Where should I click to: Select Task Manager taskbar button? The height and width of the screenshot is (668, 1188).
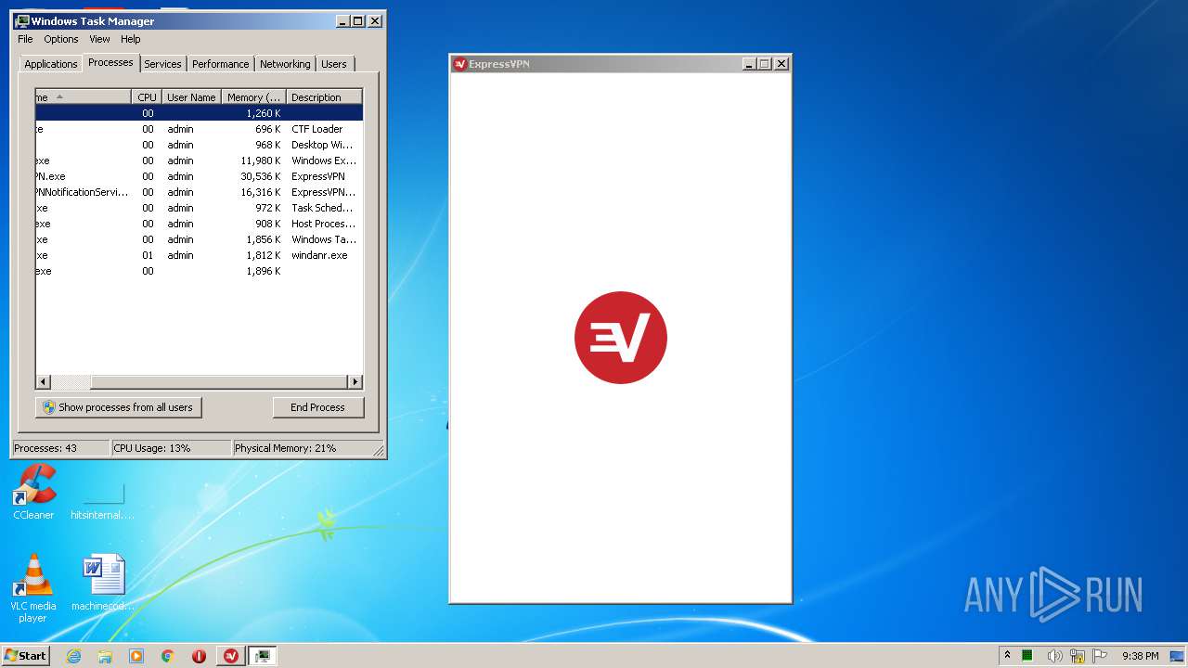(263, 656)
